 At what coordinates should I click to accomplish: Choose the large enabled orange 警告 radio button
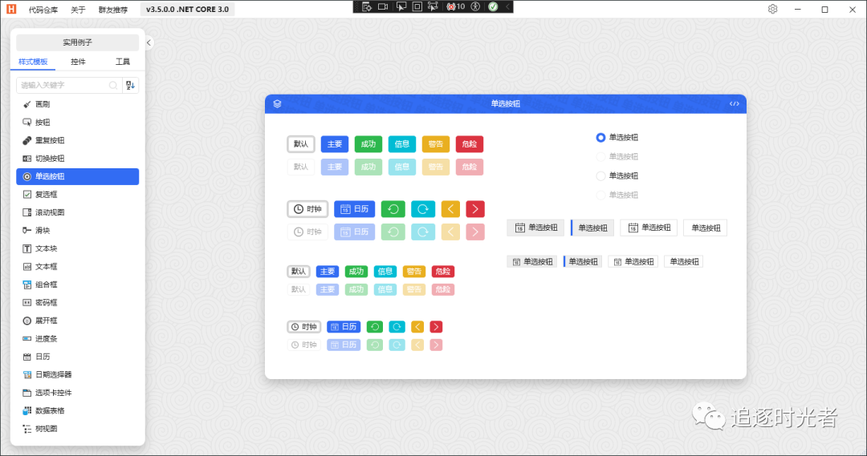436,144
